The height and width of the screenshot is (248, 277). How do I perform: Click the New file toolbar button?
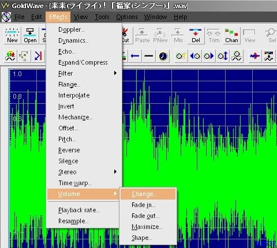click(12, 36)
